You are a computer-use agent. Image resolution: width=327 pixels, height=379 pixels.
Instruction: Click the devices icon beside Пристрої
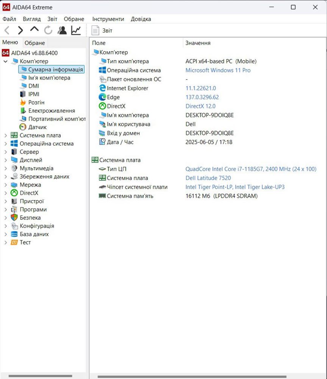coord(14,201)
